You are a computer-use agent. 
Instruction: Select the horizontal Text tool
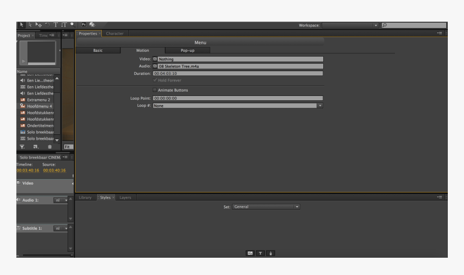[55, 25]
